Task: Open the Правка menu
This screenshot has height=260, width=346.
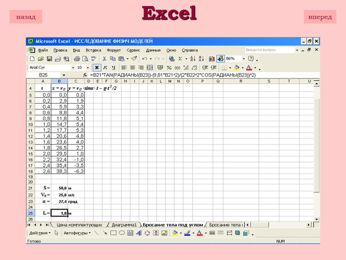Action: (x=60, y=50)
